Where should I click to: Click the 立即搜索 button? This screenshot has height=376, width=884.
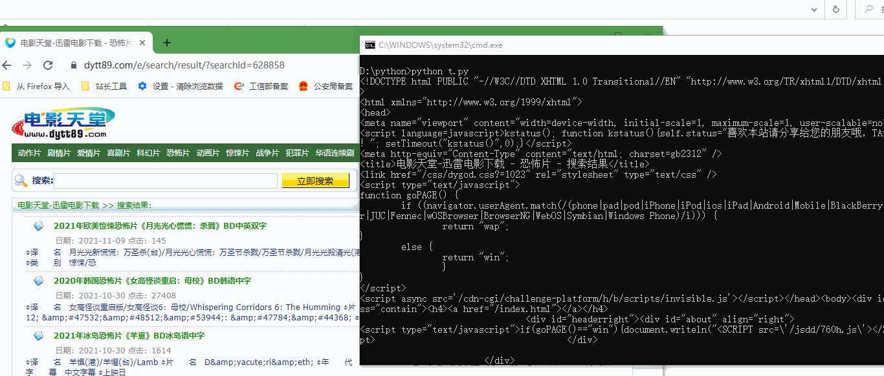tap(316, 181)
